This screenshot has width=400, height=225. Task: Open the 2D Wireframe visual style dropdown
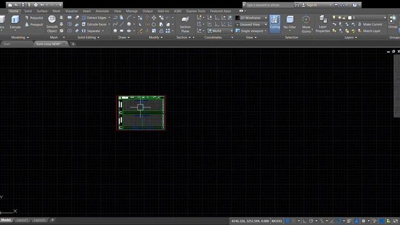[x=251, y=18]
